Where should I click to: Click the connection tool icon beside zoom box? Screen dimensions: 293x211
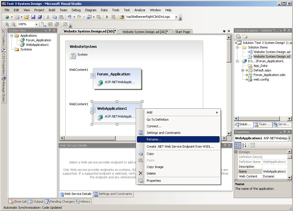pyautogui.click(x=44, y=24)
